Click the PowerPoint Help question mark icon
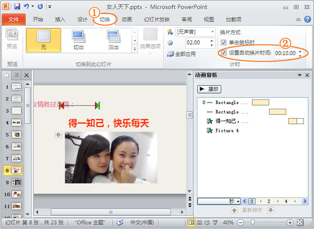The image size is (314, 229). click(x=307, y=19)
